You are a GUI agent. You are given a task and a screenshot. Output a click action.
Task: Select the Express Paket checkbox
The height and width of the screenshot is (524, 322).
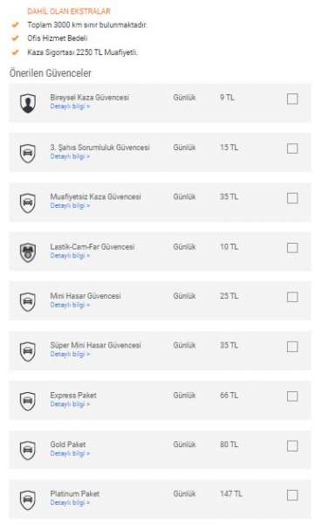[x=292, y=396]
